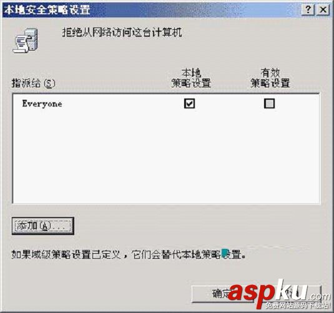This screenshot has width=334, height=313.
Task: Click the domain policy override note text
Action: coord(129,254)
